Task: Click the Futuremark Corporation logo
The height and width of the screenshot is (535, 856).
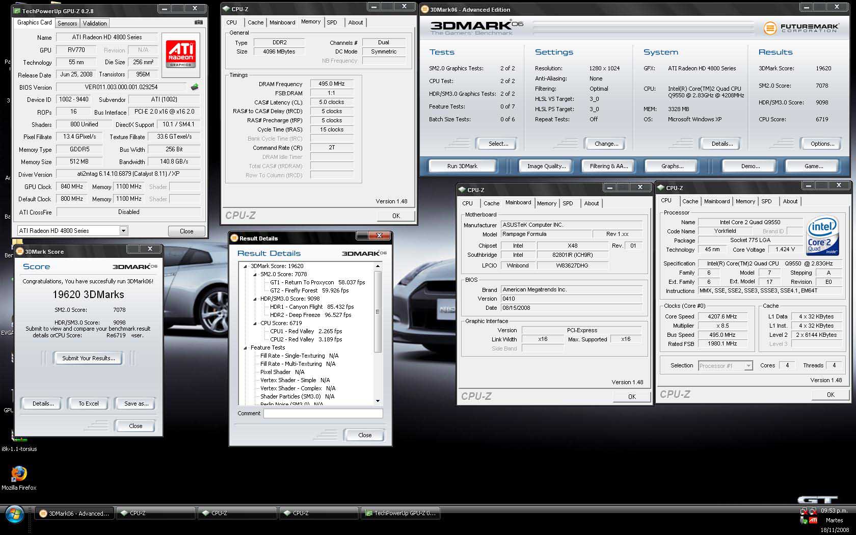Action: coord(801,28)
